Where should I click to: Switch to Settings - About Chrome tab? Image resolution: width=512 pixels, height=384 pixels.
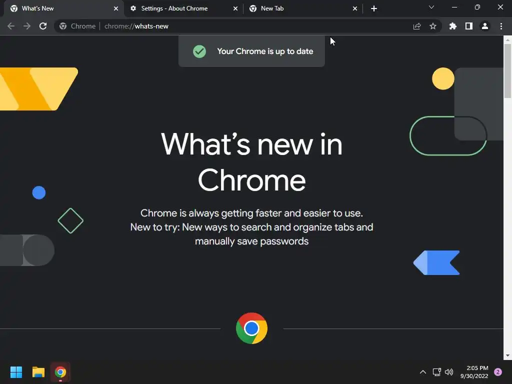pyautogui.click(x=183, y=8)
